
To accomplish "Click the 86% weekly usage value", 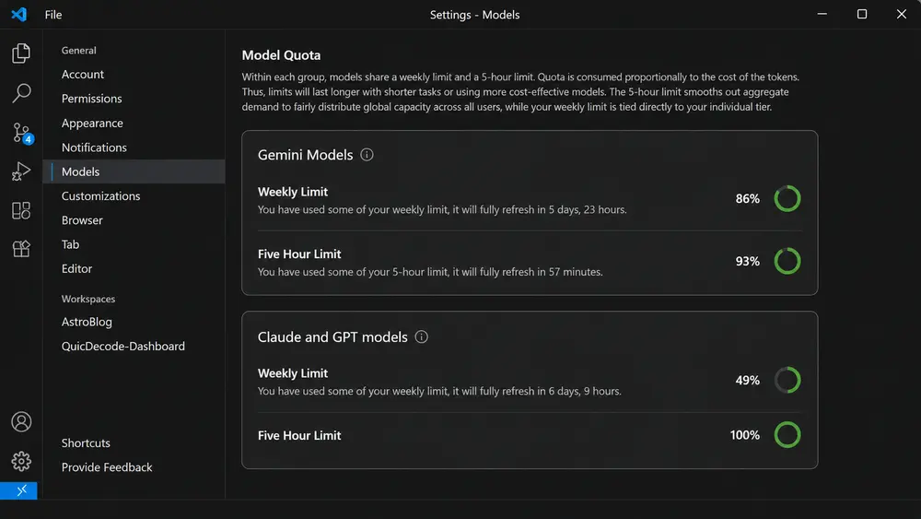I will click(x=747, y=199).
